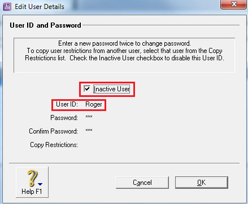Viewport: 248px width, 204px height.
Task: Click the Confirm Password label
Action: tap(53, 131)
